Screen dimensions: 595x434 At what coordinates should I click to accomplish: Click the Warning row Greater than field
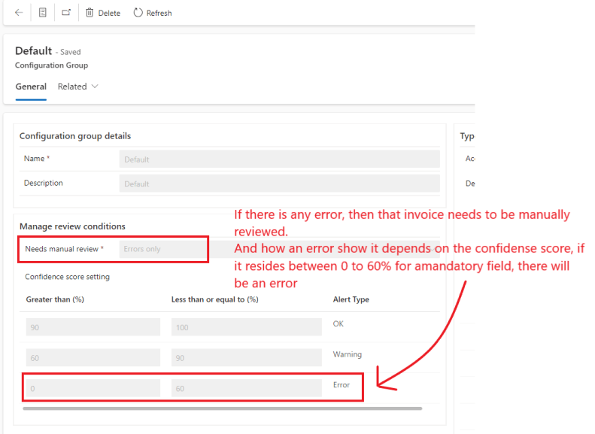pos(93,358)
